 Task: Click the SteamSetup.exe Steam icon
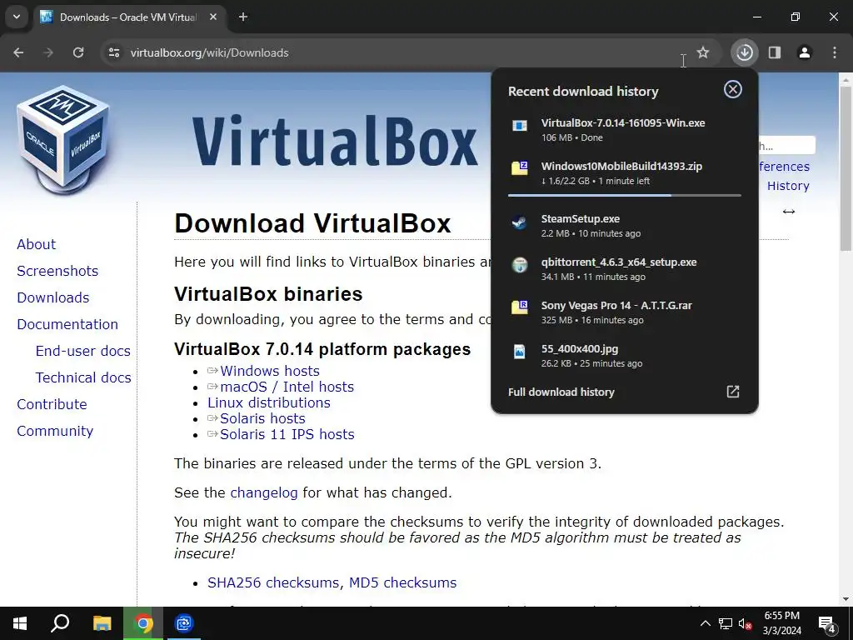[x=520, y=222]
